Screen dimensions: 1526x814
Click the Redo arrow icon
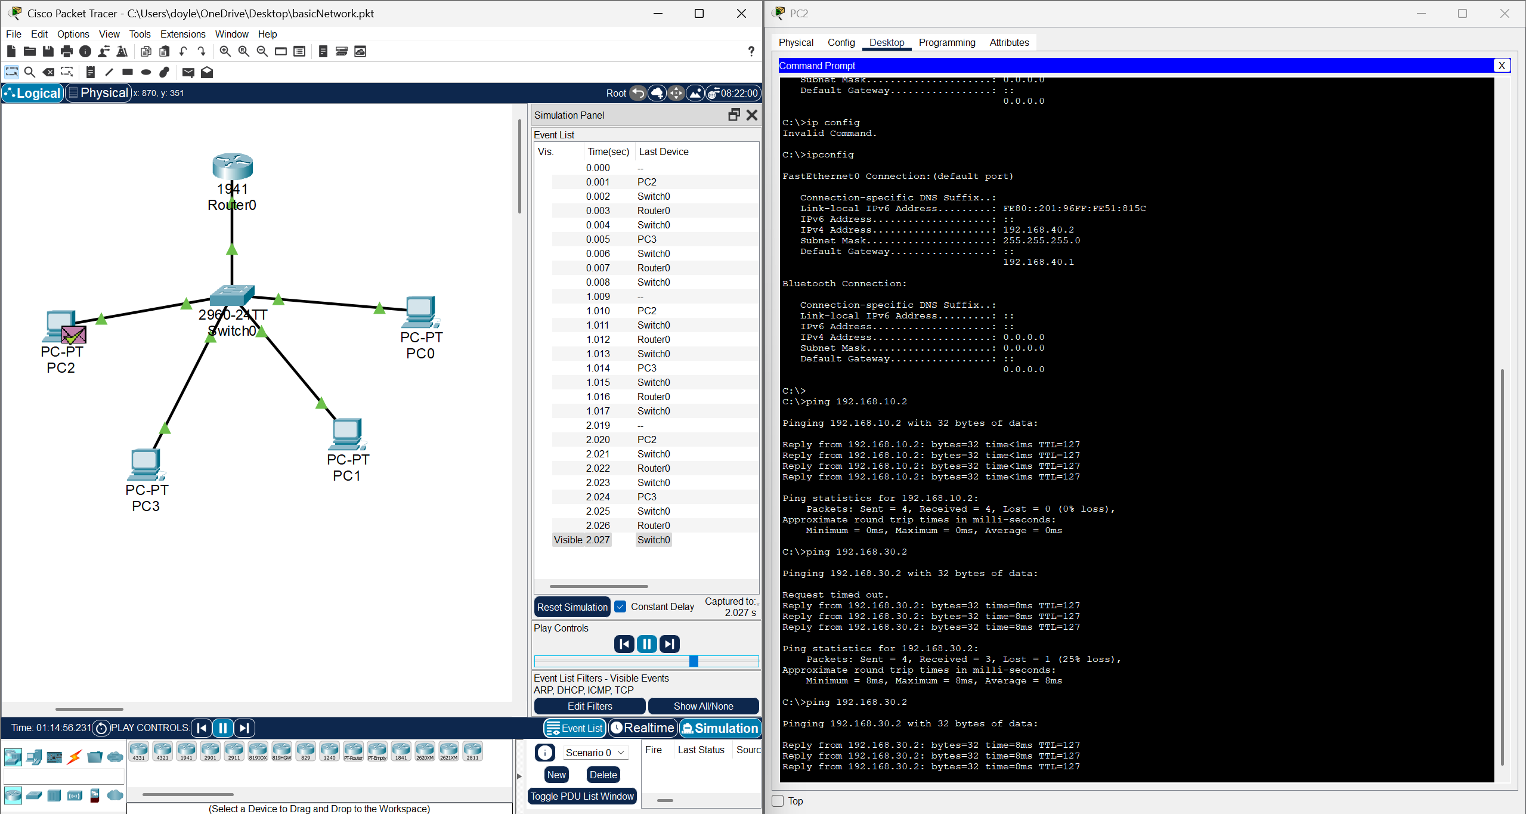point(202,51)
